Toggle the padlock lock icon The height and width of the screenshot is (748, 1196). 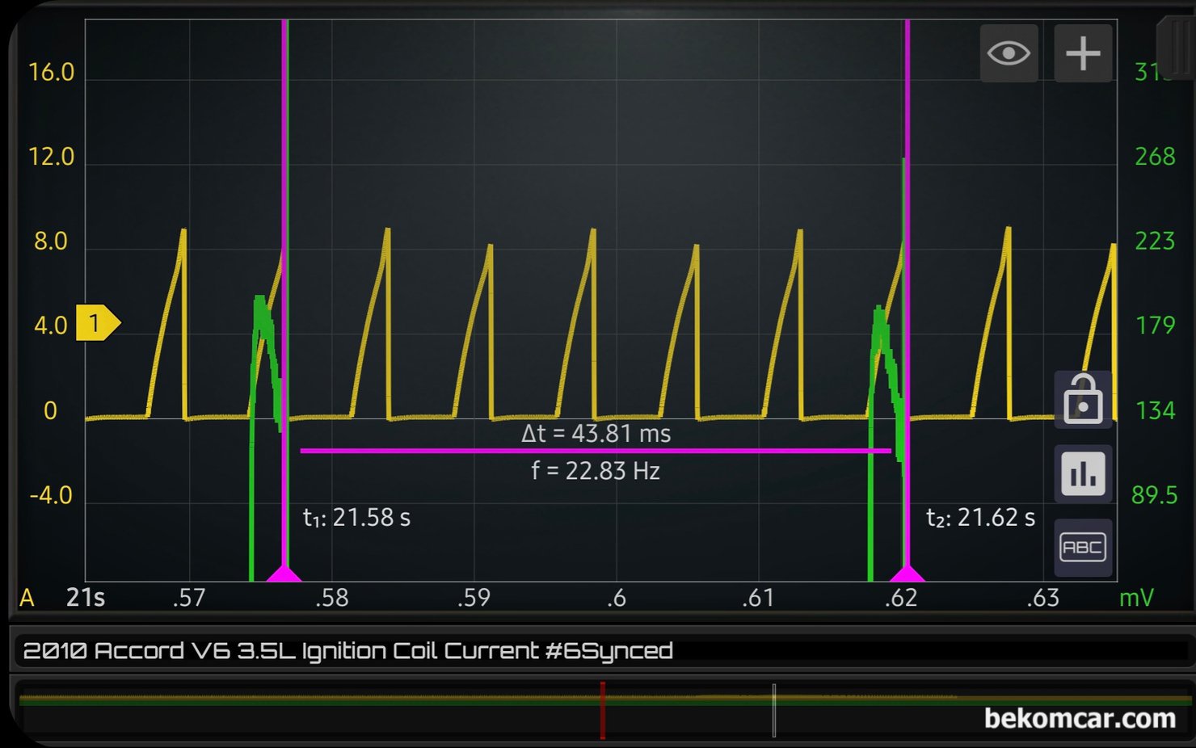pyautogui.click(x=1083, y=399)
